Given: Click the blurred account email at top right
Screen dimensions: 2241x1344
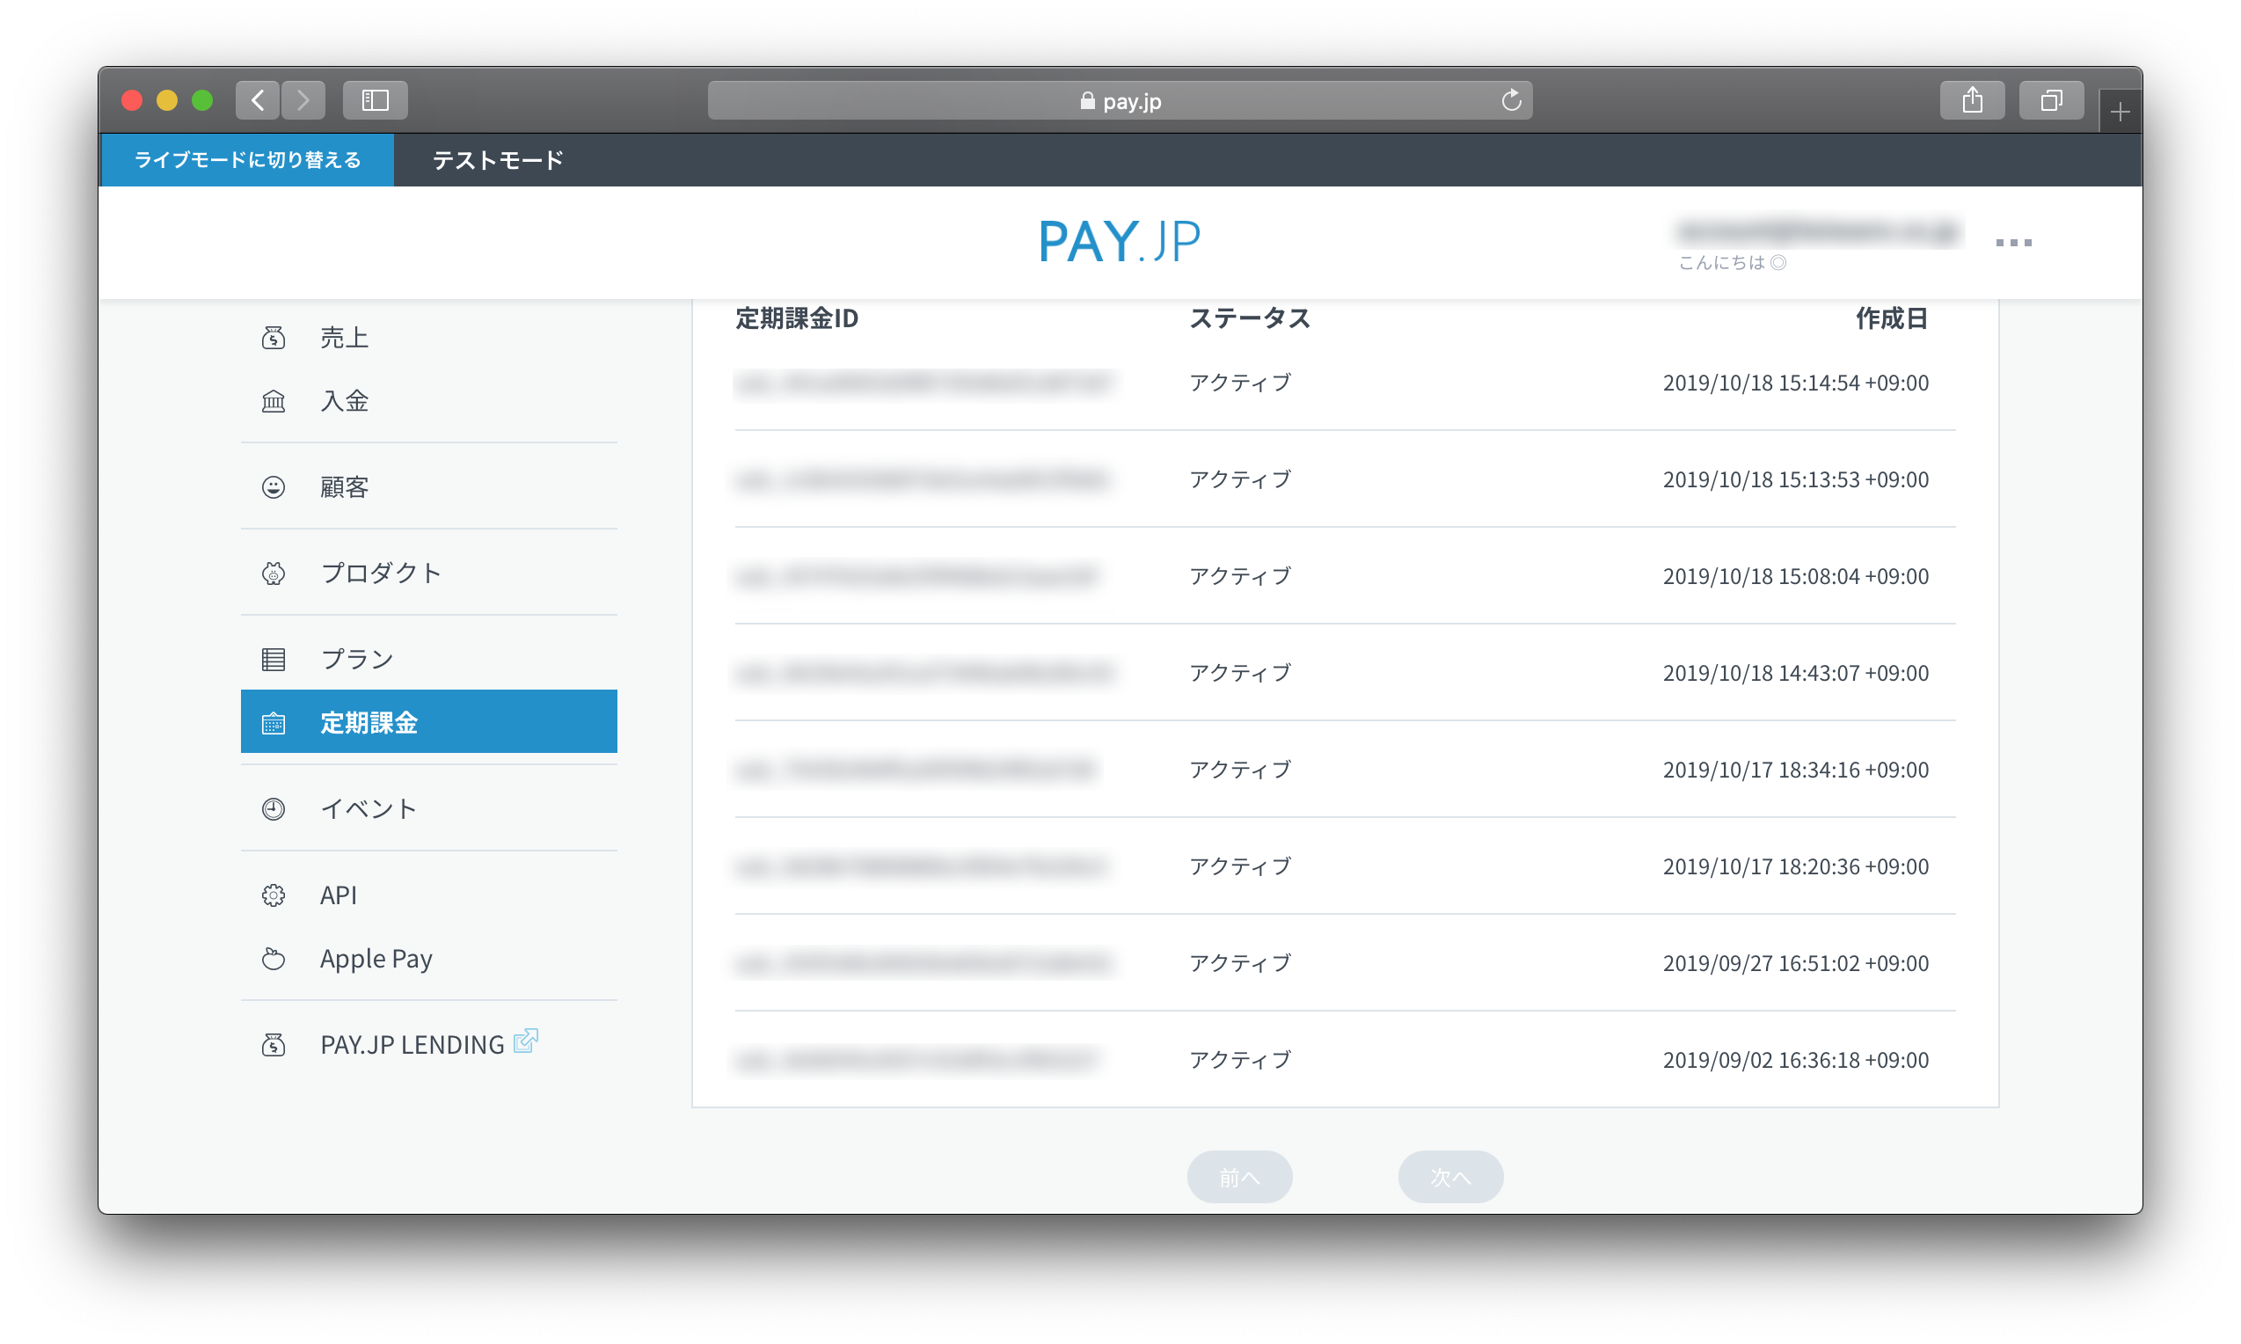Looking at the screenshot, I should [x=1818, y=232].
